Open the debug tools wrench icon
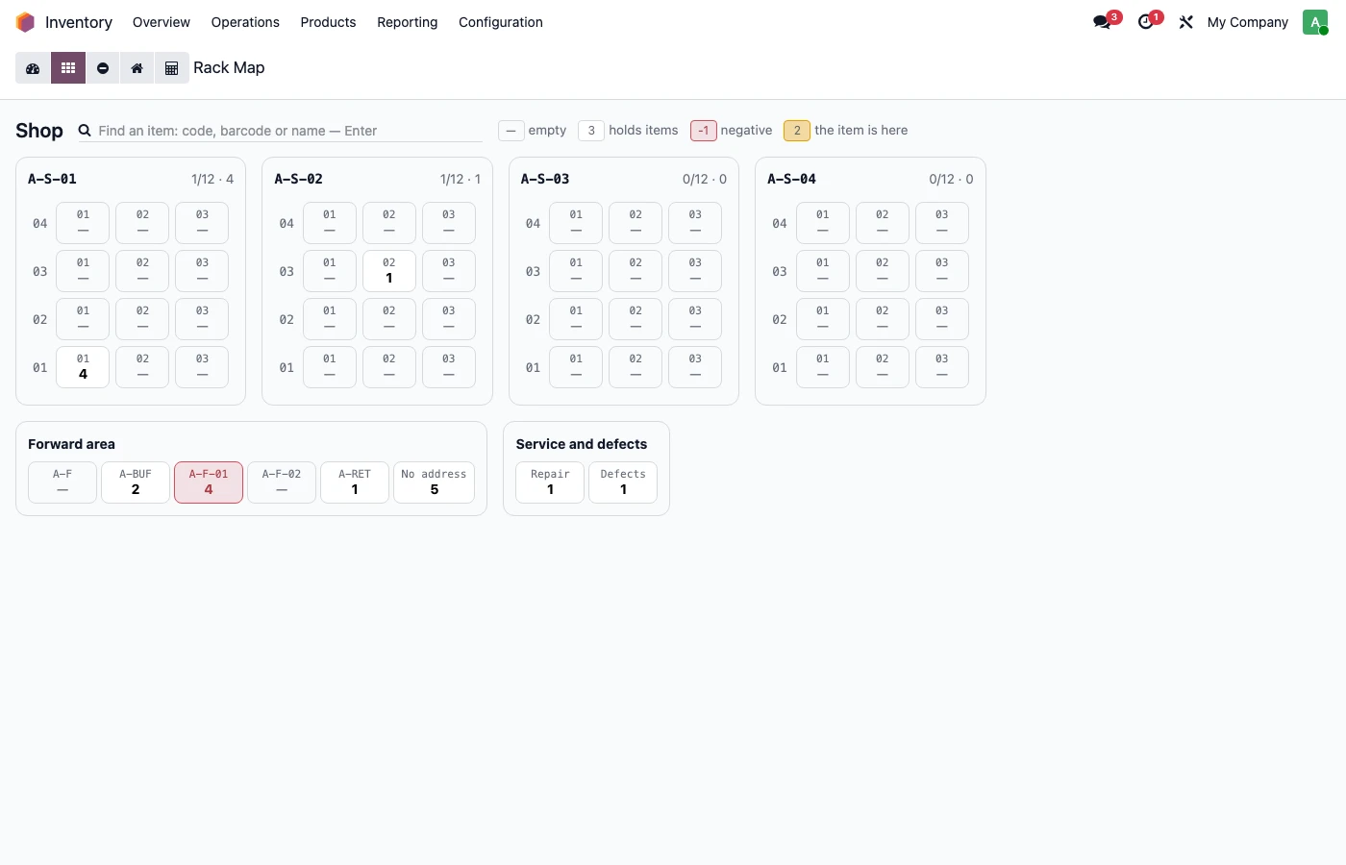Image resolution: width=1346 pixels, height=865 pixels. point(1186,22)
